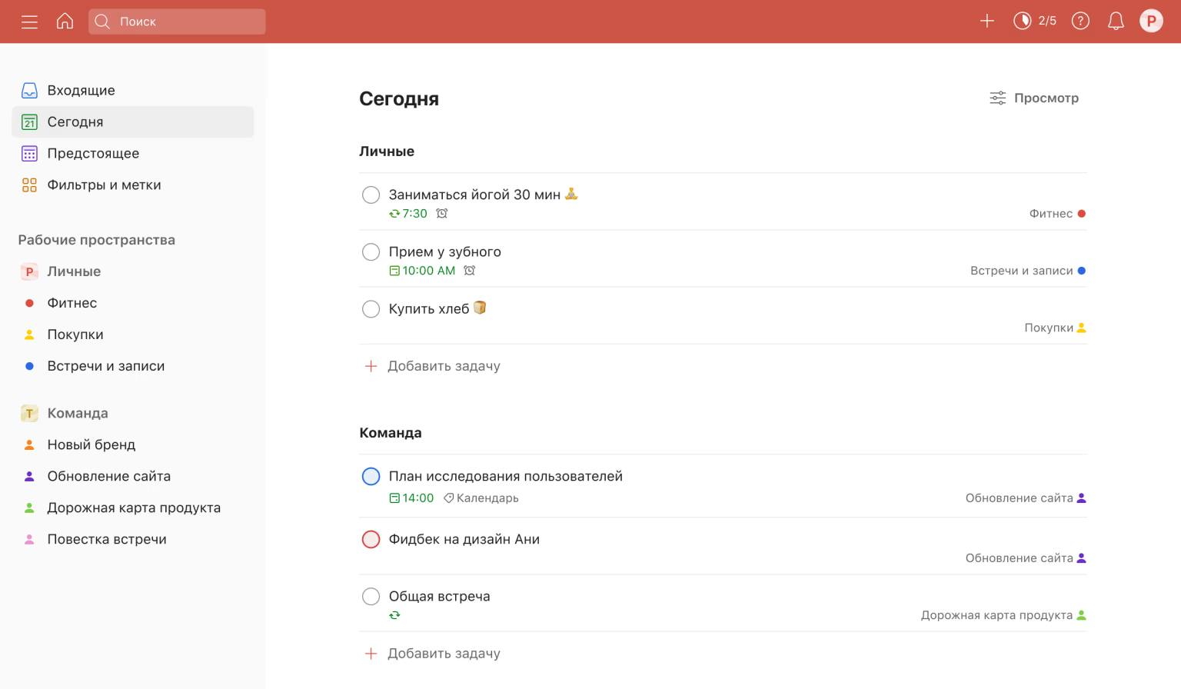Complete План исследования пользователей task
Image resolution: width=1181 pixels, height=689 pixels.
click(x=371, y=476)
